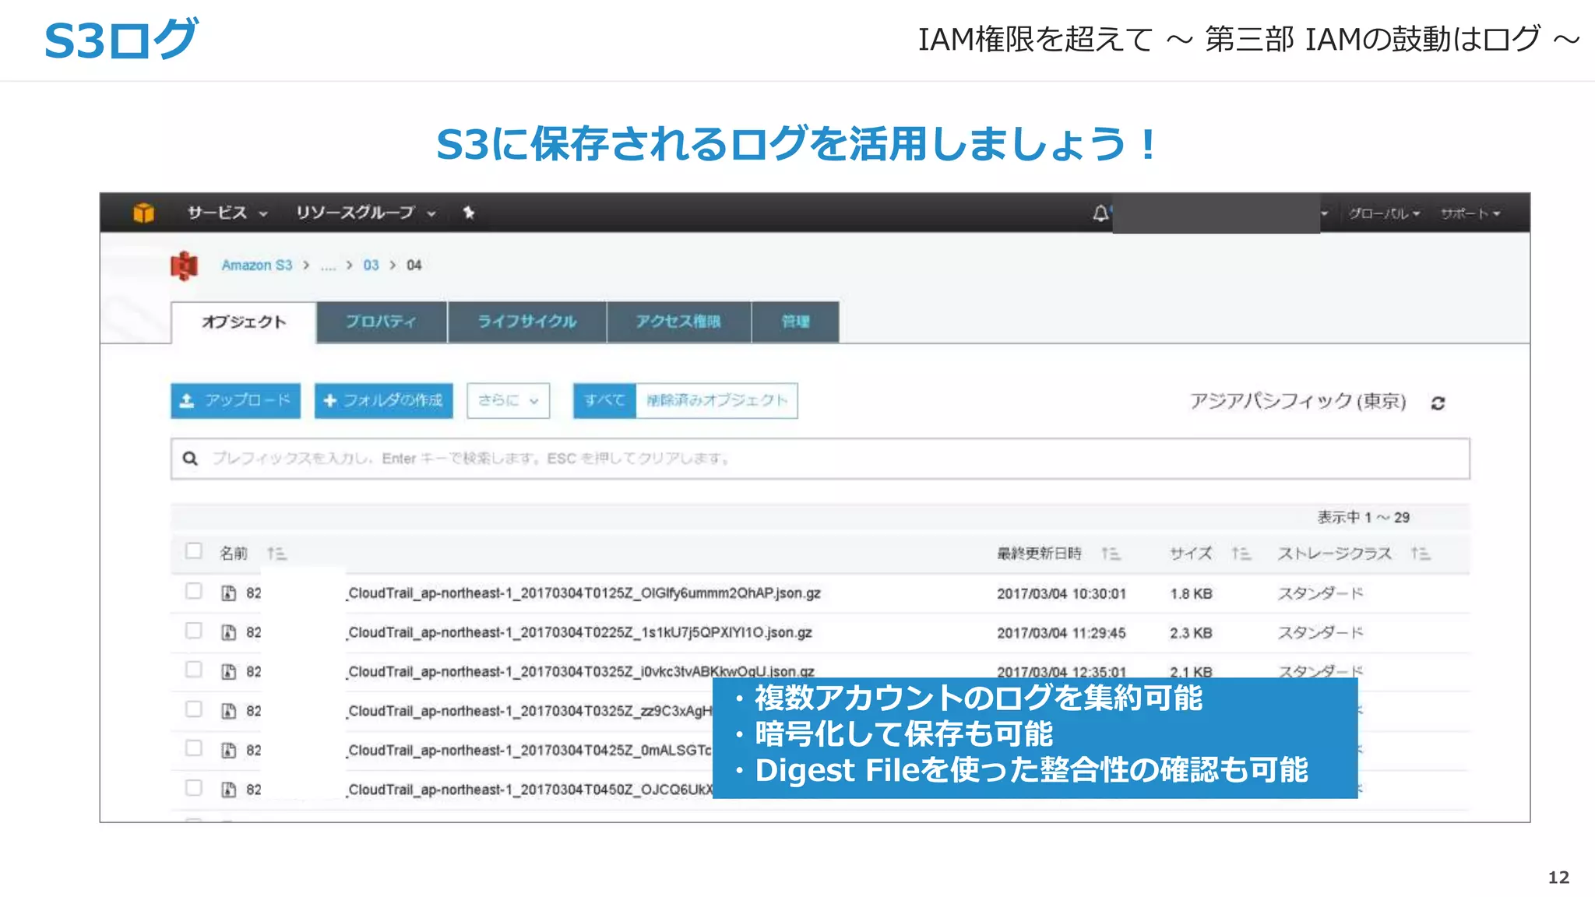Switch to the アクセス権限 tab
The height and width of the screenshot is (897, 1595).
pos(678,322)
